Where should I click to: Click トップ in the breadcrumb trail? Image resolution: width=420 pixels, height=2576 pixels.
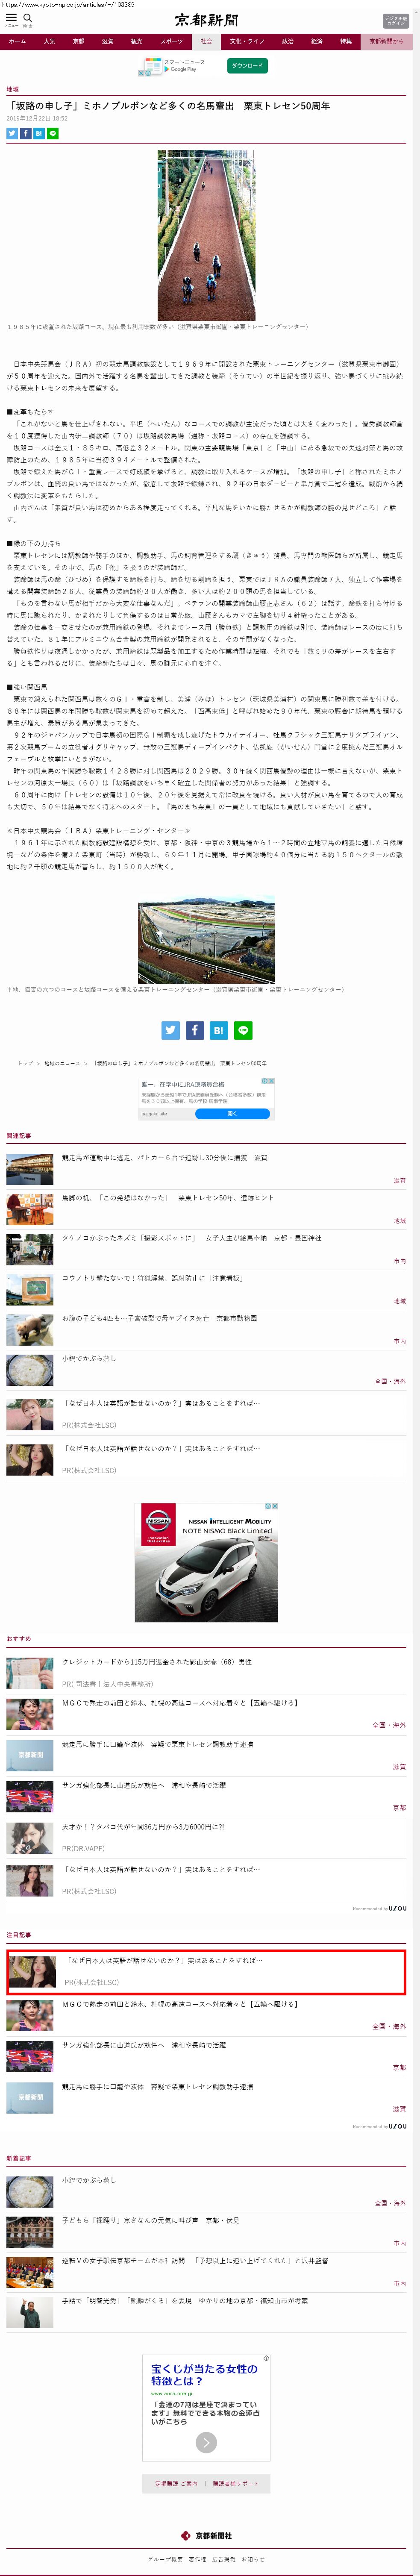coord(25,1063)
